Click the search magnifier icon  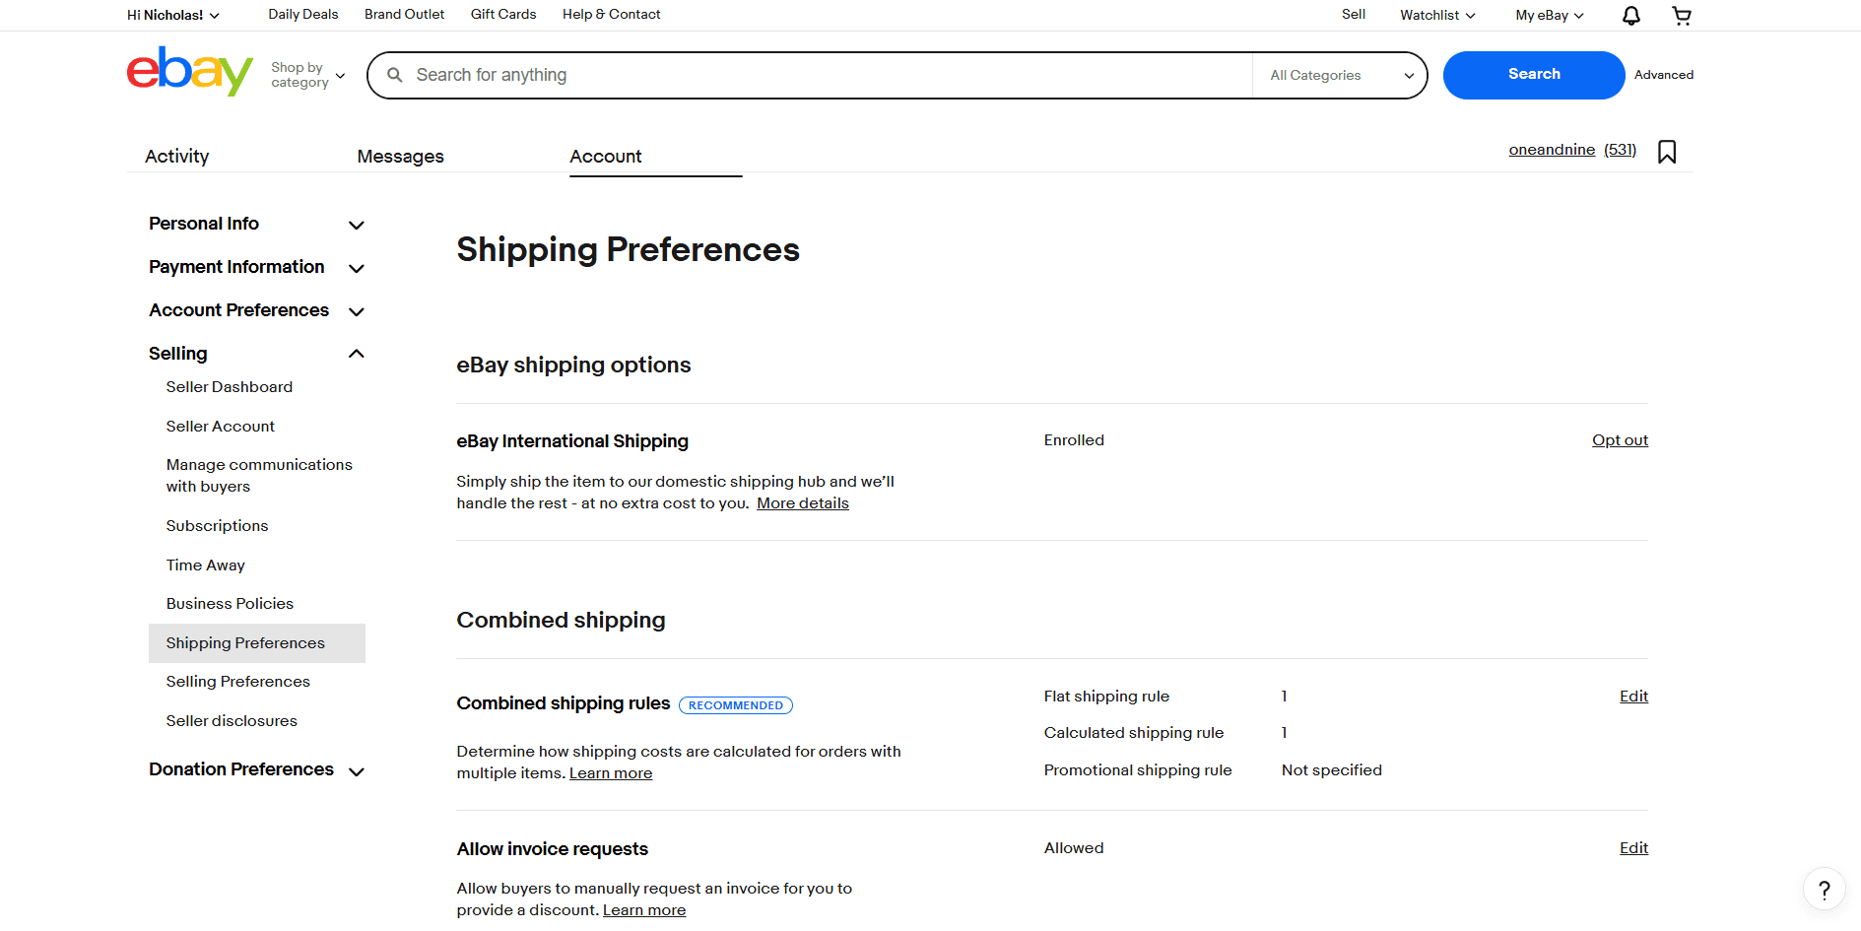pos(395,74)
